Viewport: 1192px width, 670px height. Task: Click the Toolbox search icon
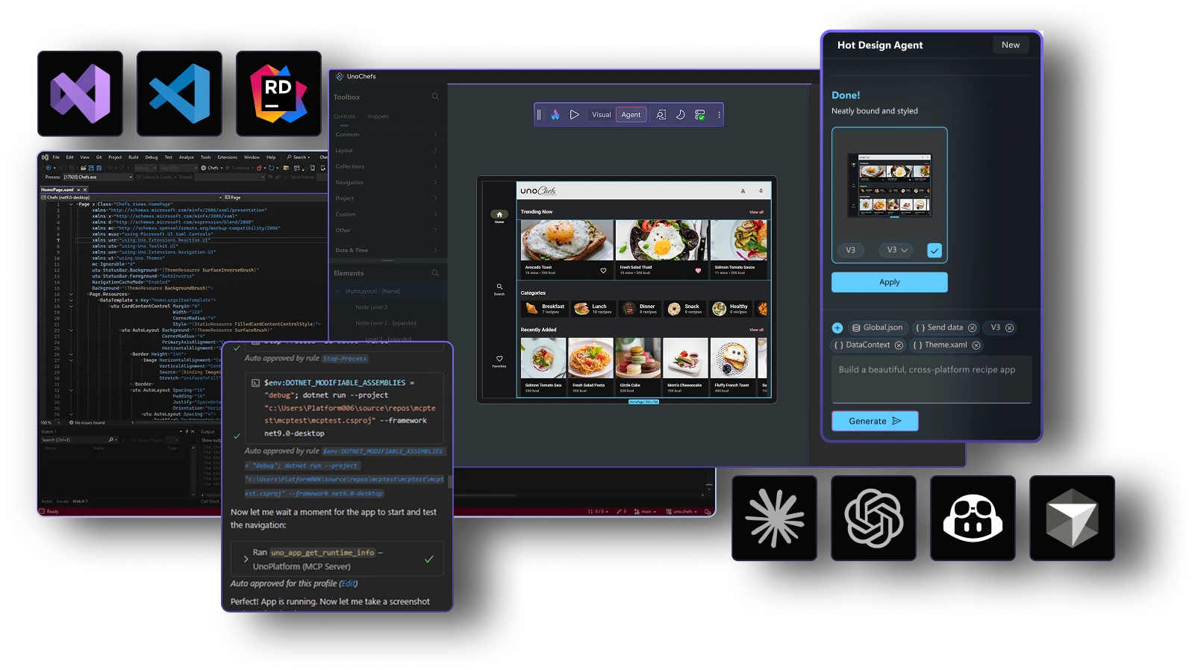(x=435, y=96)
